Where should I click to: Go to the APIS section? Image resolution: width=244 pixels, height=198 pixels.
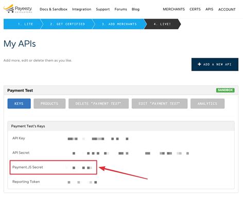pos(209,9)
